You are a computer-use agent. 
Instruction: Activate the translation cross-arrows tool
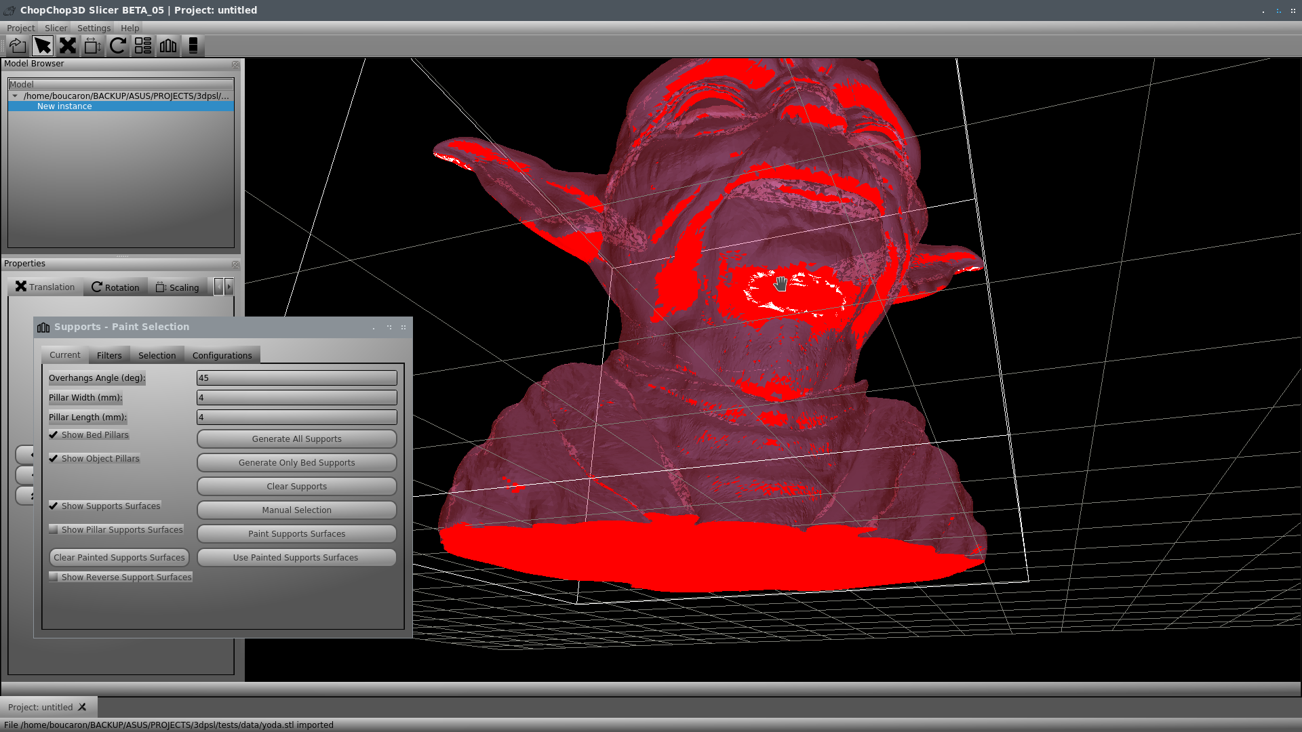(x=67, y=45)
